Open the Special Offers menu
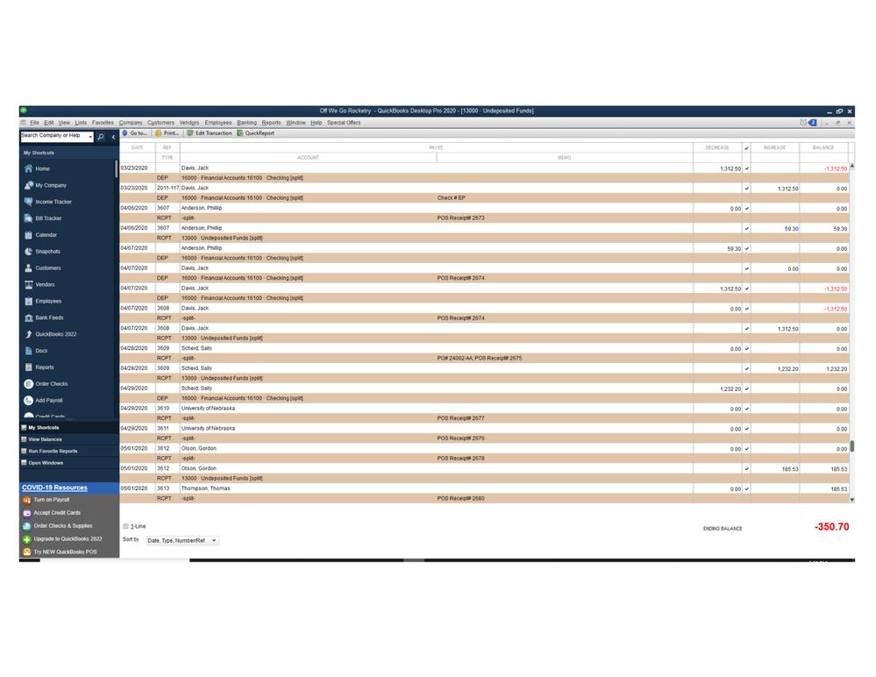The width and height of the screenshot is (876, 677). 344,123
